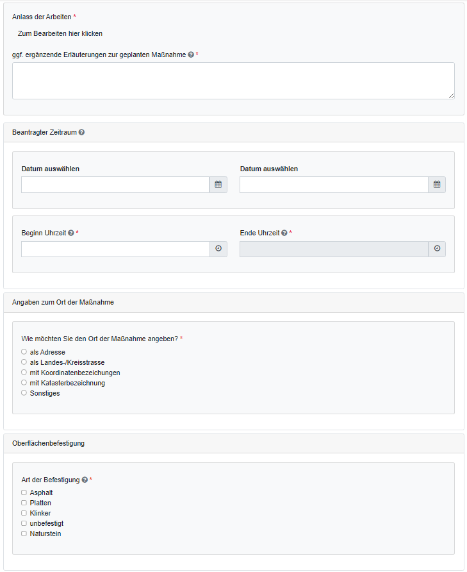467x572 pixels.
Task: Click clock icon next to Ende Uhrzeit
Action: click(x=437, y=249)
